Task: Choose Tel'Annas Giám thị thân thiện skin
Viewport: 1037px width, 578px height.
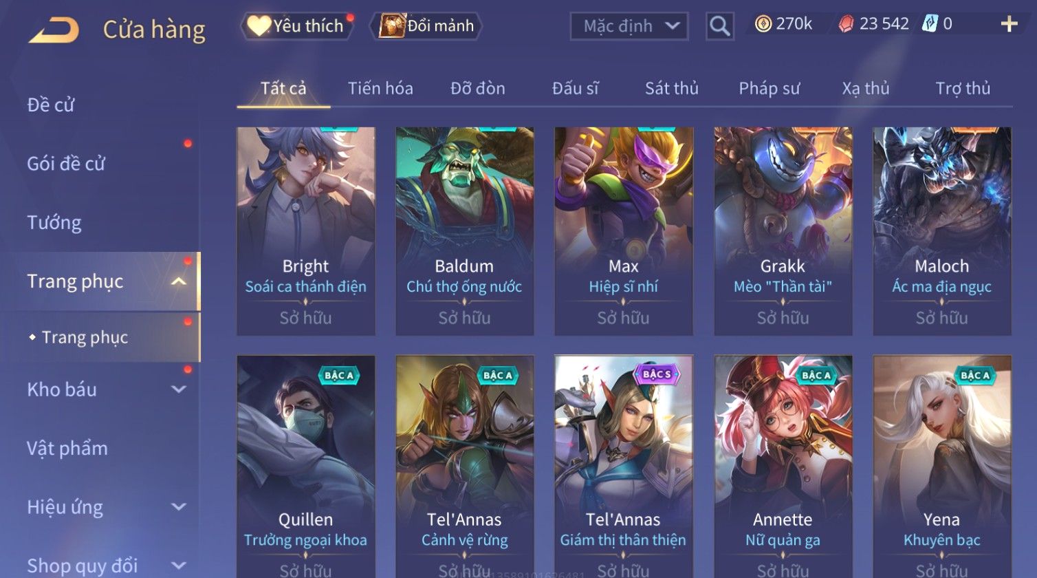Action: [624, 466]
